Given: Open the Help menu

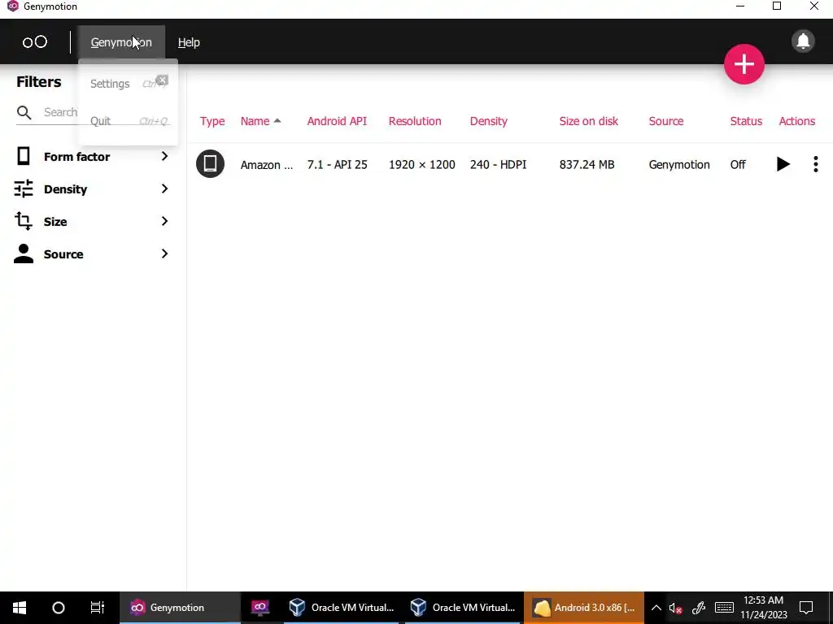Looking at the screenshot, I should (189, 42).
